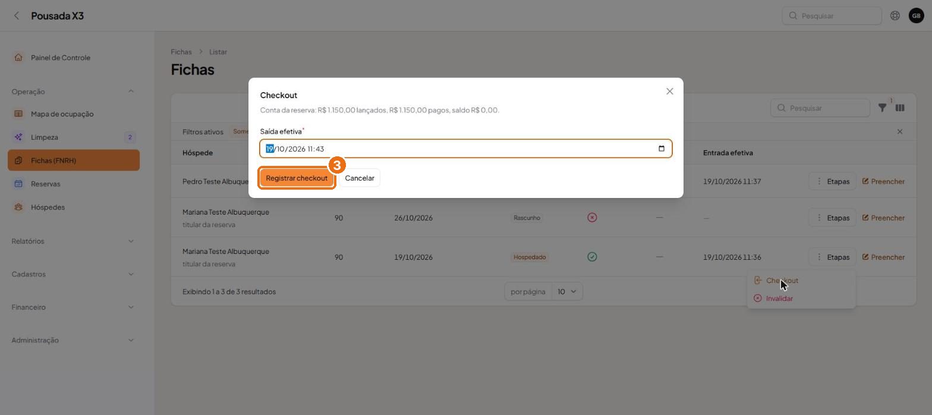This screenshot has height=415, width=932.
Task: Open Limpeza in the sidebar
Action: pos(74,137)
